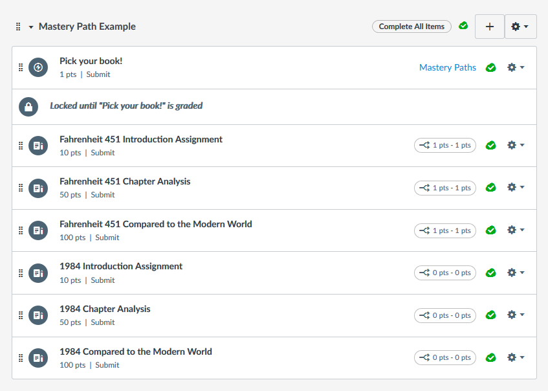This screenshot has height=391, width=548.
Task: Select the assignment icon for 1984 Compared to the Modern World
Action: point(38,357)
